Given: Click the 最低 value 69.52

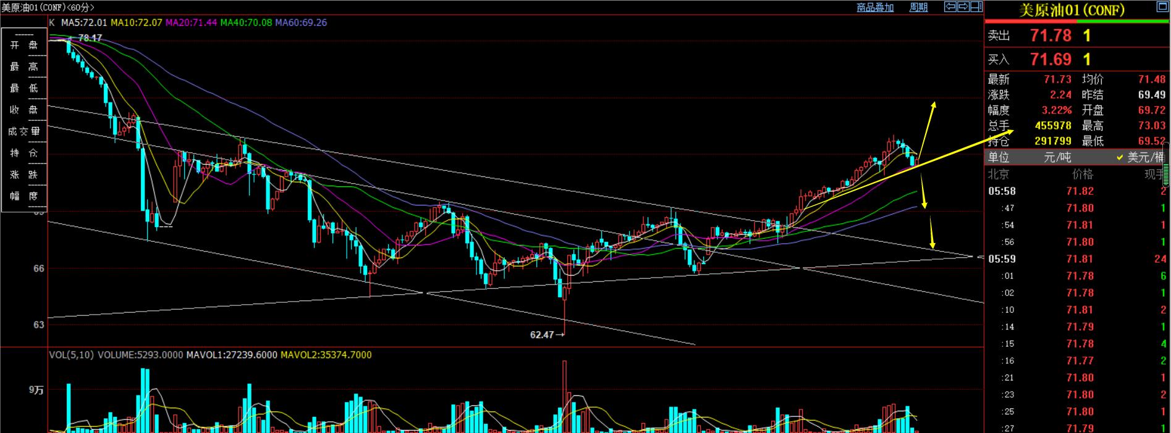Looking at the screenshot, I should click(x=1152, y=141).
